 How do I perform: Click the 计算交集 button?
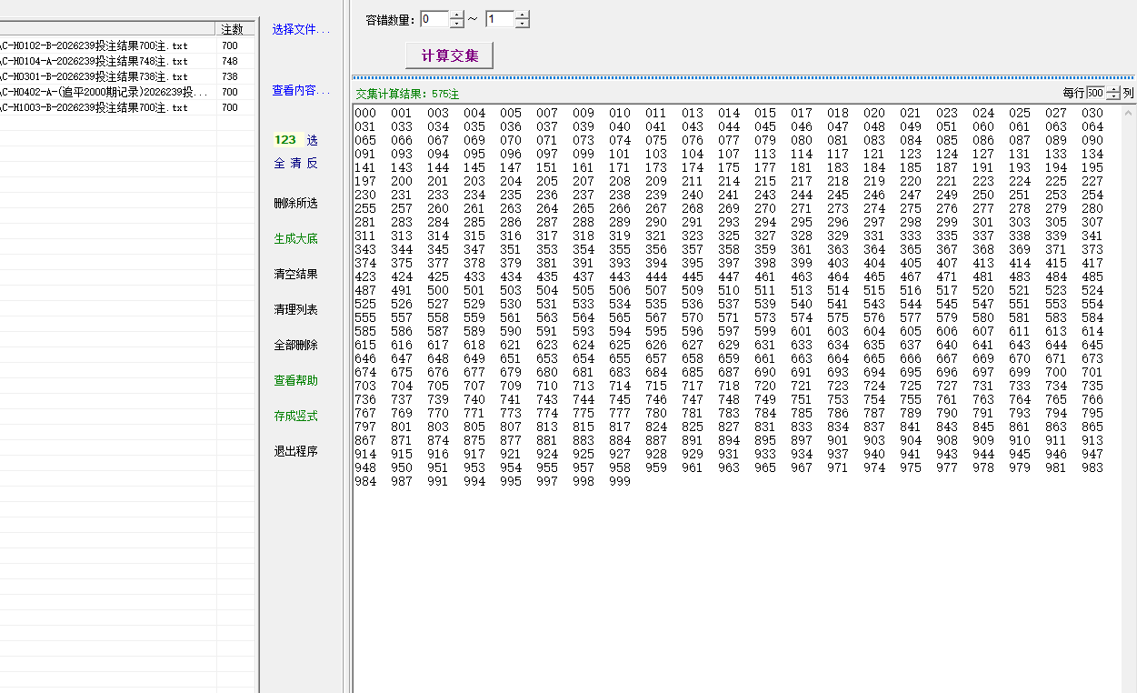(x=449, y=55)
